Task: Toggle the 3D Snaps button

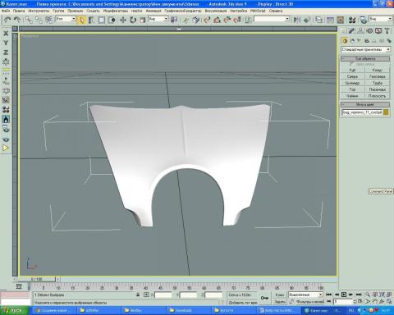Action: tap(207, 20)
